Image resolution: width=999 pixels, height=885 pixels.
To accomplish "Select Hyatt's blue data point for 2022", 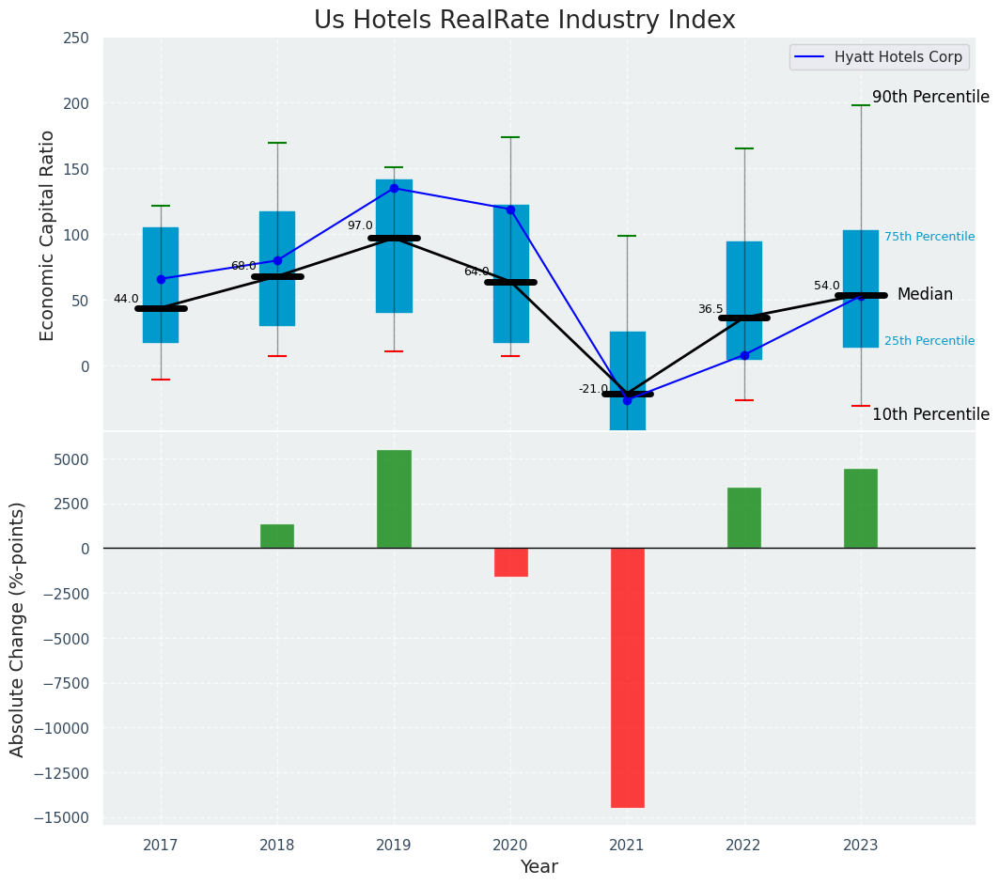I will pyautogui.click(x=744, y=355).
